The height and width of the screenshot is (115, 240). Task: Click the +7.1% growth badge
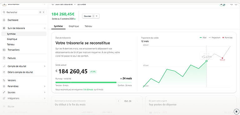pos(93,72)
